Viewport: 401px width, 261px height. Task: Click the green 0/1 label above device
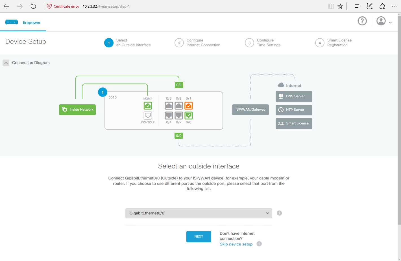click(179, 85)
